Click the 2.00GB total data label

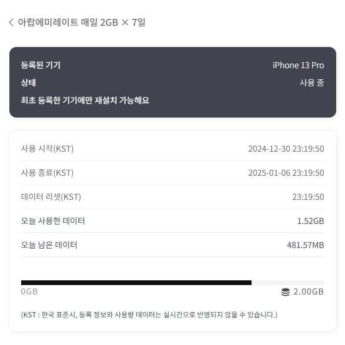pyautogui.click(x=309, y=292)
